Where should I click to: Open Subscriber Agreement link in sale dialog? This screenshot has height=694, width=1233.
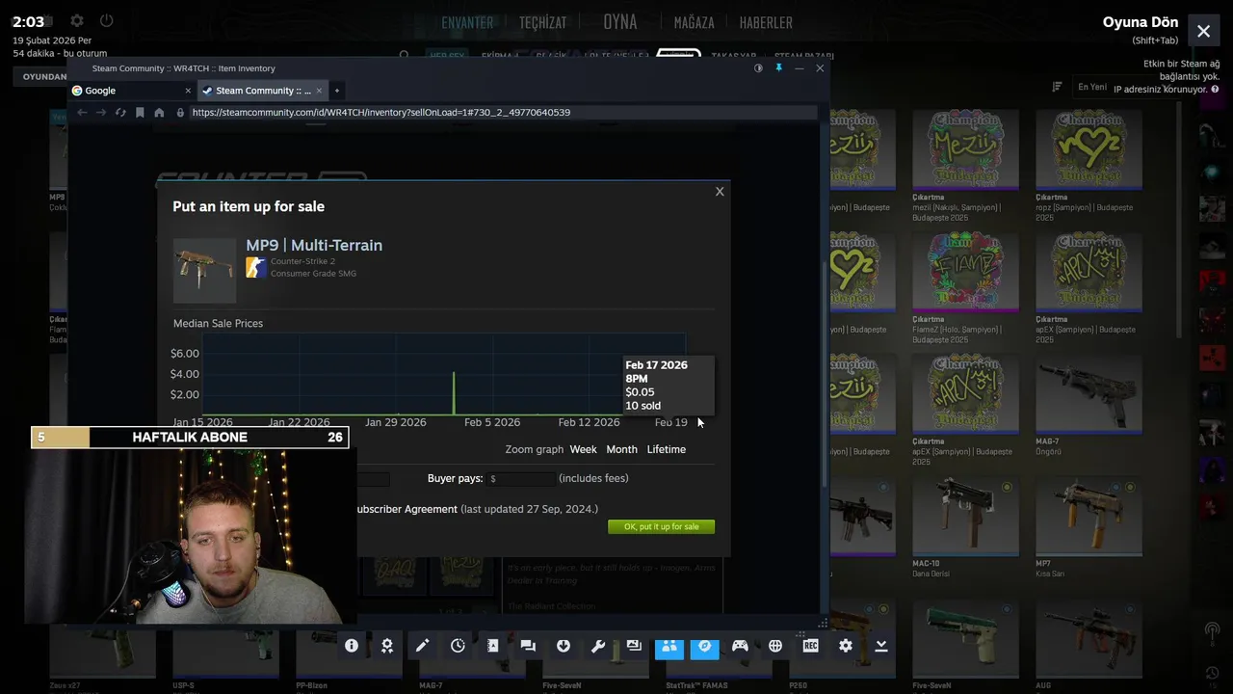click(x=407, y=509)
